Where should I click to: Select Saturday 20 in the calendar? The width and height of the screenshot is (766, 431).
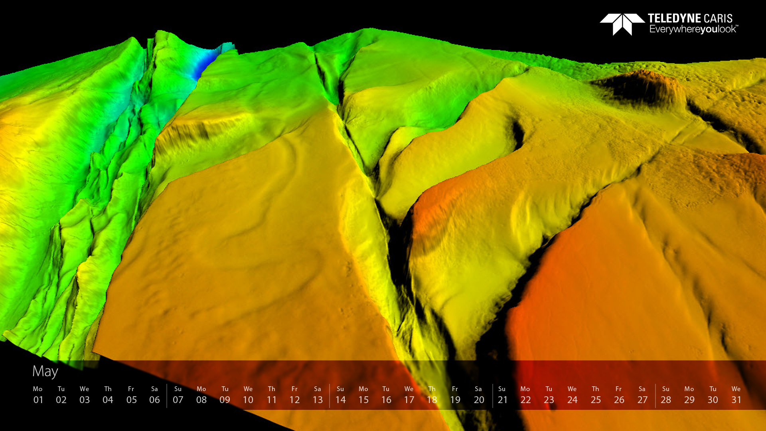click(x=479, y=395)
